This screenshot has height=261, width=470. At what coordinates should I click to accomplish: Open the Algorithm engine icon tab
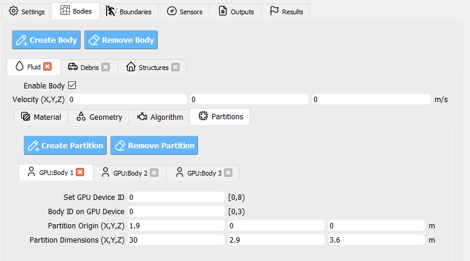click(x=142, y=116)
